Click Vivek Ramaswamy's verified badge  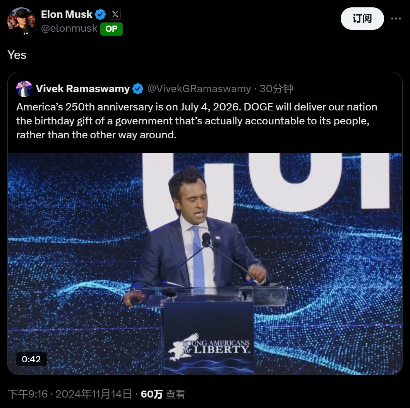pyautogui.click(x=138, y=89)
